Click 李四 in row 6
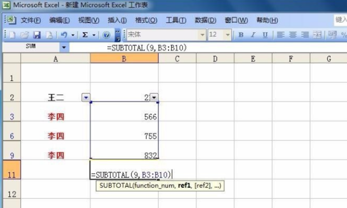This screenshot has height=208, width=347. point(56,136)
